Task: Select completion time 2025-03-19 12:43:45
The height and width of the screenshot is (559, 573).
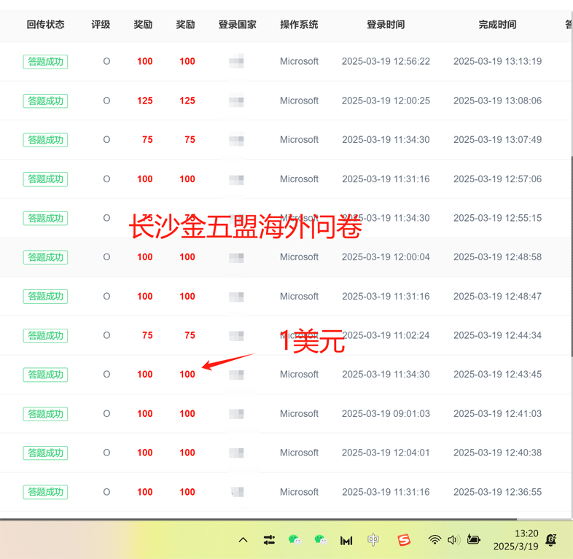Action: click(497, 375)
